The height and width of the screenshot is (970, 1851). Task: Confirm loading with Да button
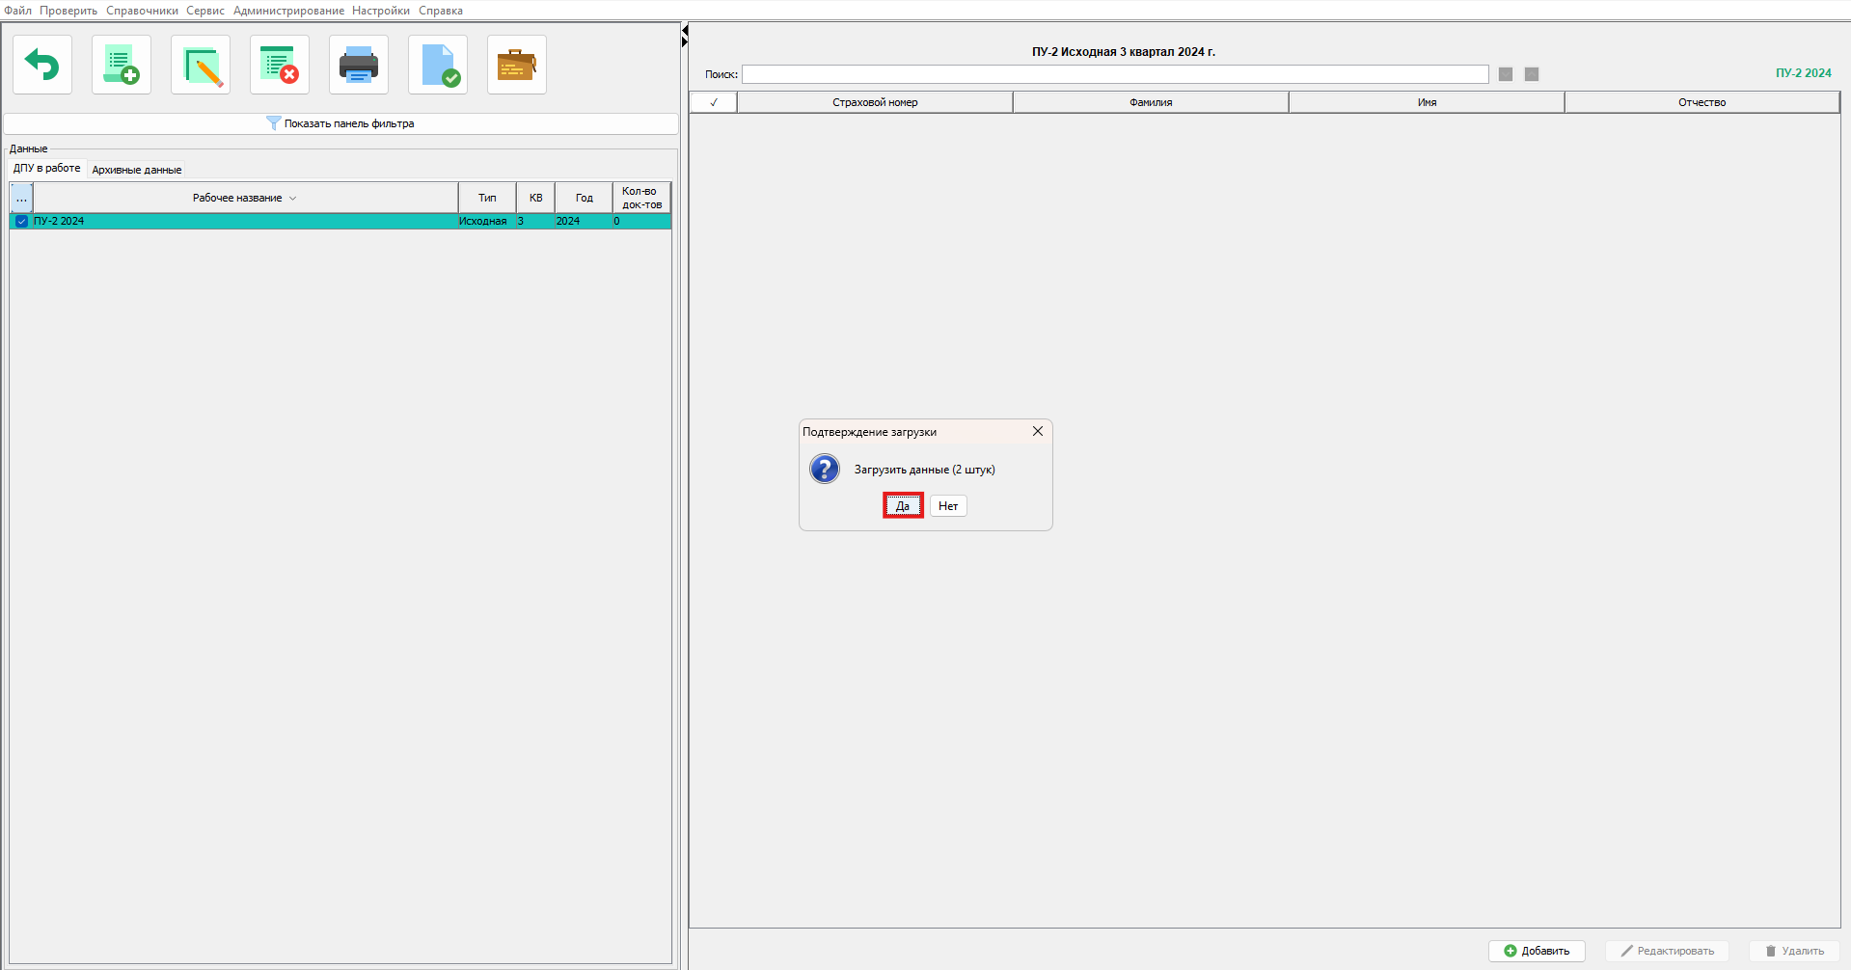(x=903, y=506)
